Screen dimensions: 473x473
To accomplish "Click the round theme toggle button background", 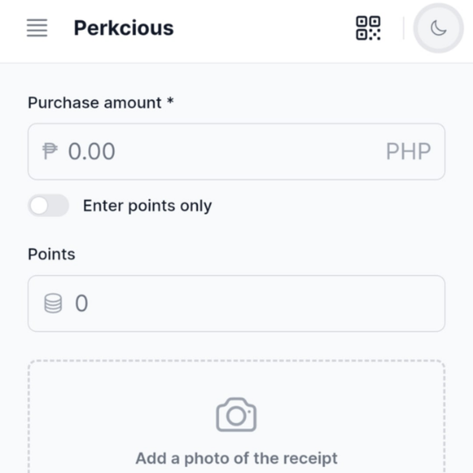I will [x=438, y=28].
